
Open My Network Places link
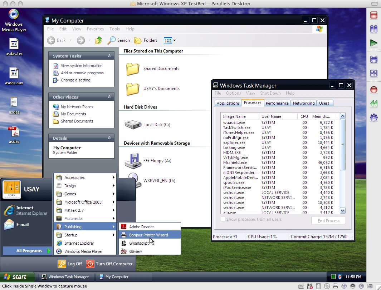[x=77, y=107]
